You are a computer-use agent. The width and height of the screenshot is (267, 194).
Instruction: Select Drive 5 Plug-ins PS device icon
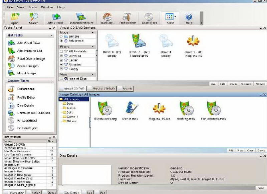(x=194, y=46)
